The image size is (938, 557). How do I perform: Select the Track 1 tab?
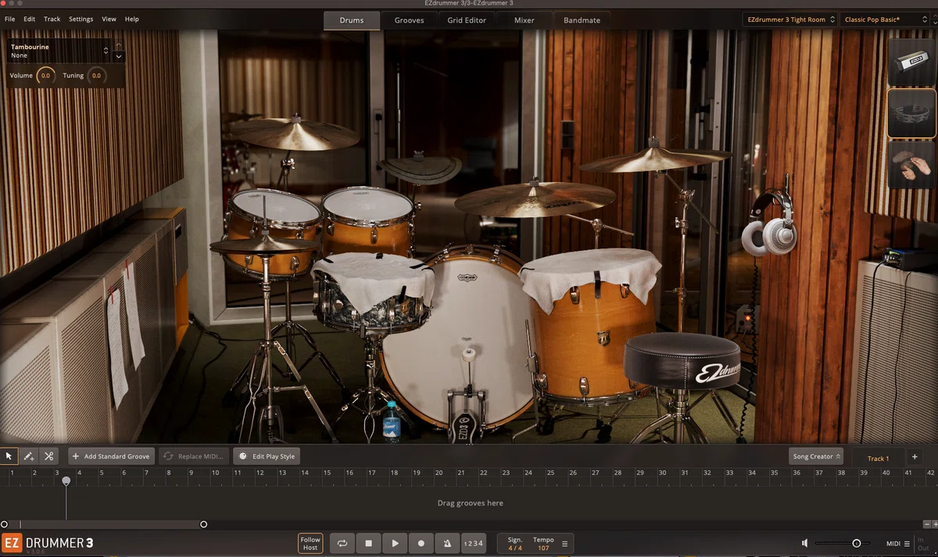coord(878,459)
